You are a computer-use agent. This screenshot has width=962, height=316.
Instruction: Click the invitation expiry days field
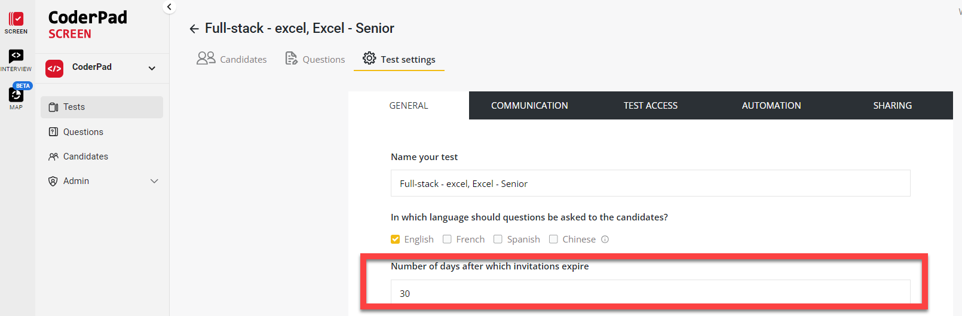650,293
